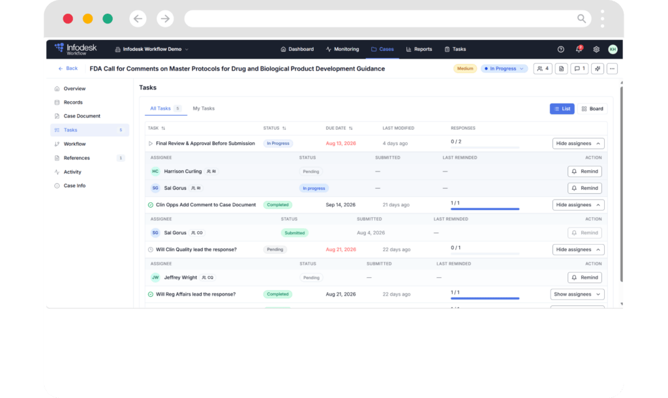Remind Sal Gorus on Final Review task
Image resolution: width=668 pixels, height=398 pixels.
click(584, 188)
